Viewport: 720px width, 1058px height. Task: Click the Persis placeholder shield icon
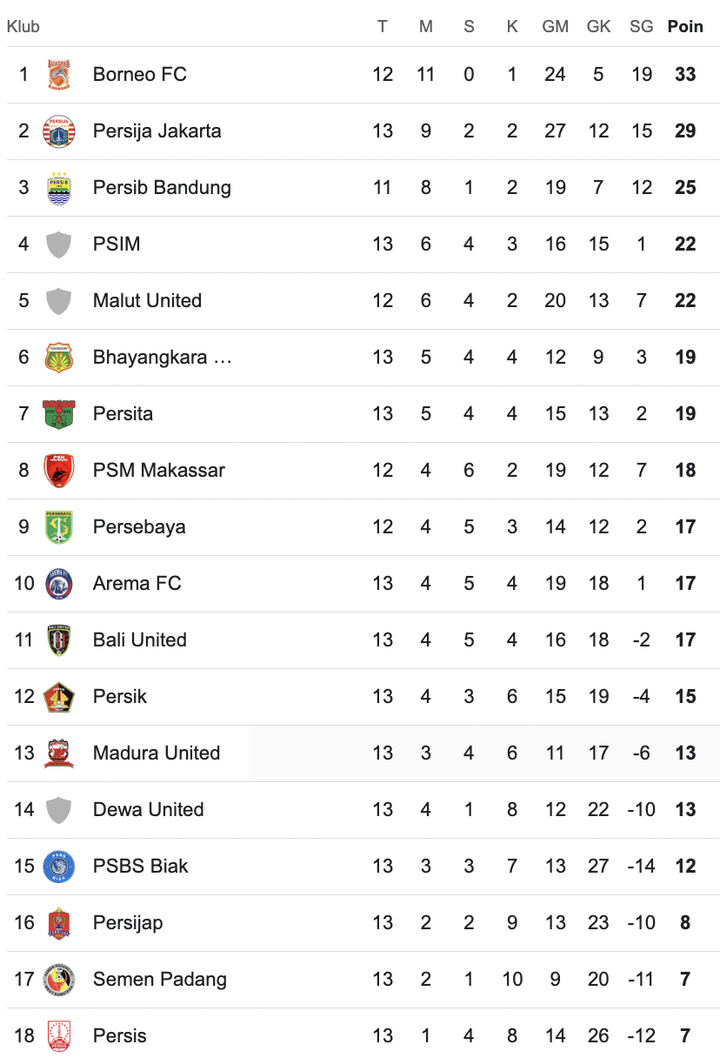[59, 1036]
